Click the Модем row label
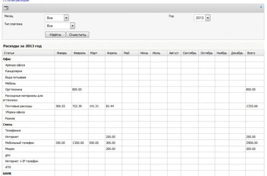267x176 pixels. point(11,149)
